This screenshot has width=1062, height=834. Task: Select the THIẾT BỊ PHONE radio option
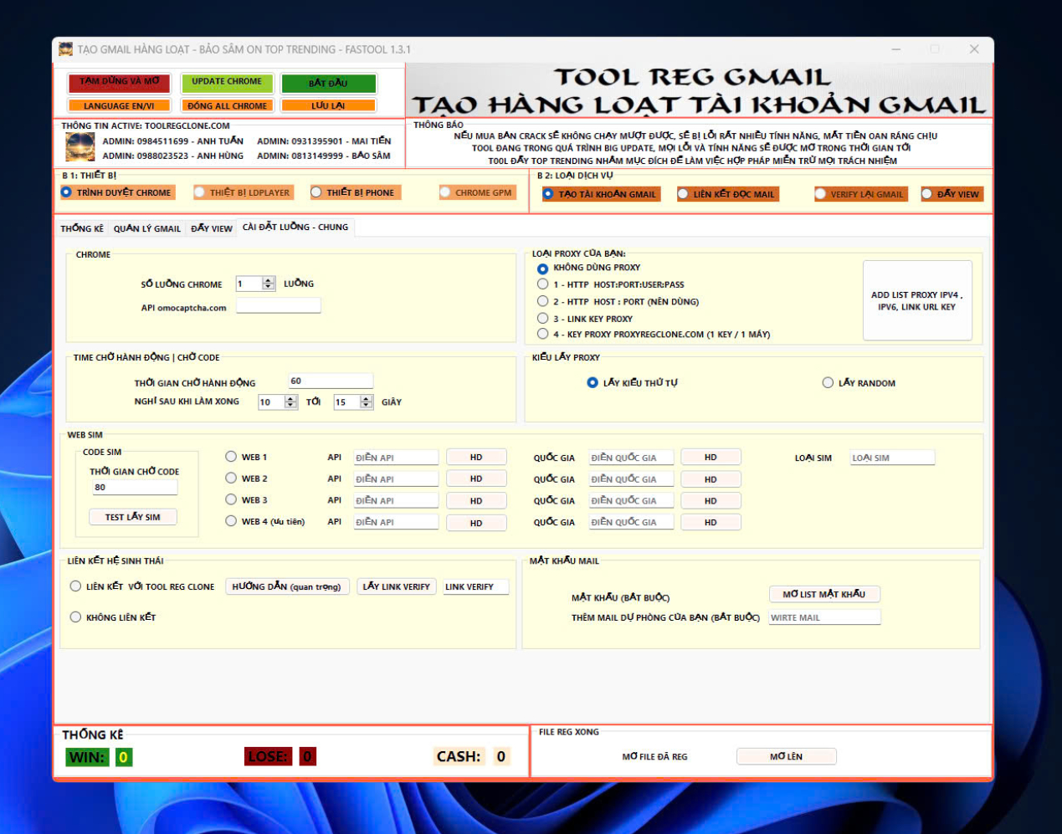pos(316,192)
